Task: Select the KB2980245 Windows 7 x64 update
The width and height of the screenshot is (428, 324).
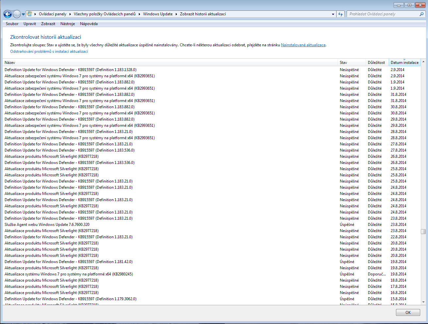Action: tap(212, 274)
